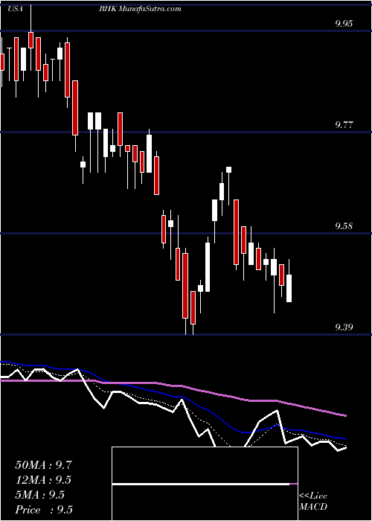
Task: Click the 50MA : 9.7 value
Action: pyautogui.click(x=43, y=465)
